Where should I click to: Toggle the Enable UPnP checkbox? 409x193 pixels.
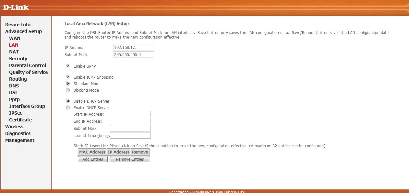pos(68,66)
